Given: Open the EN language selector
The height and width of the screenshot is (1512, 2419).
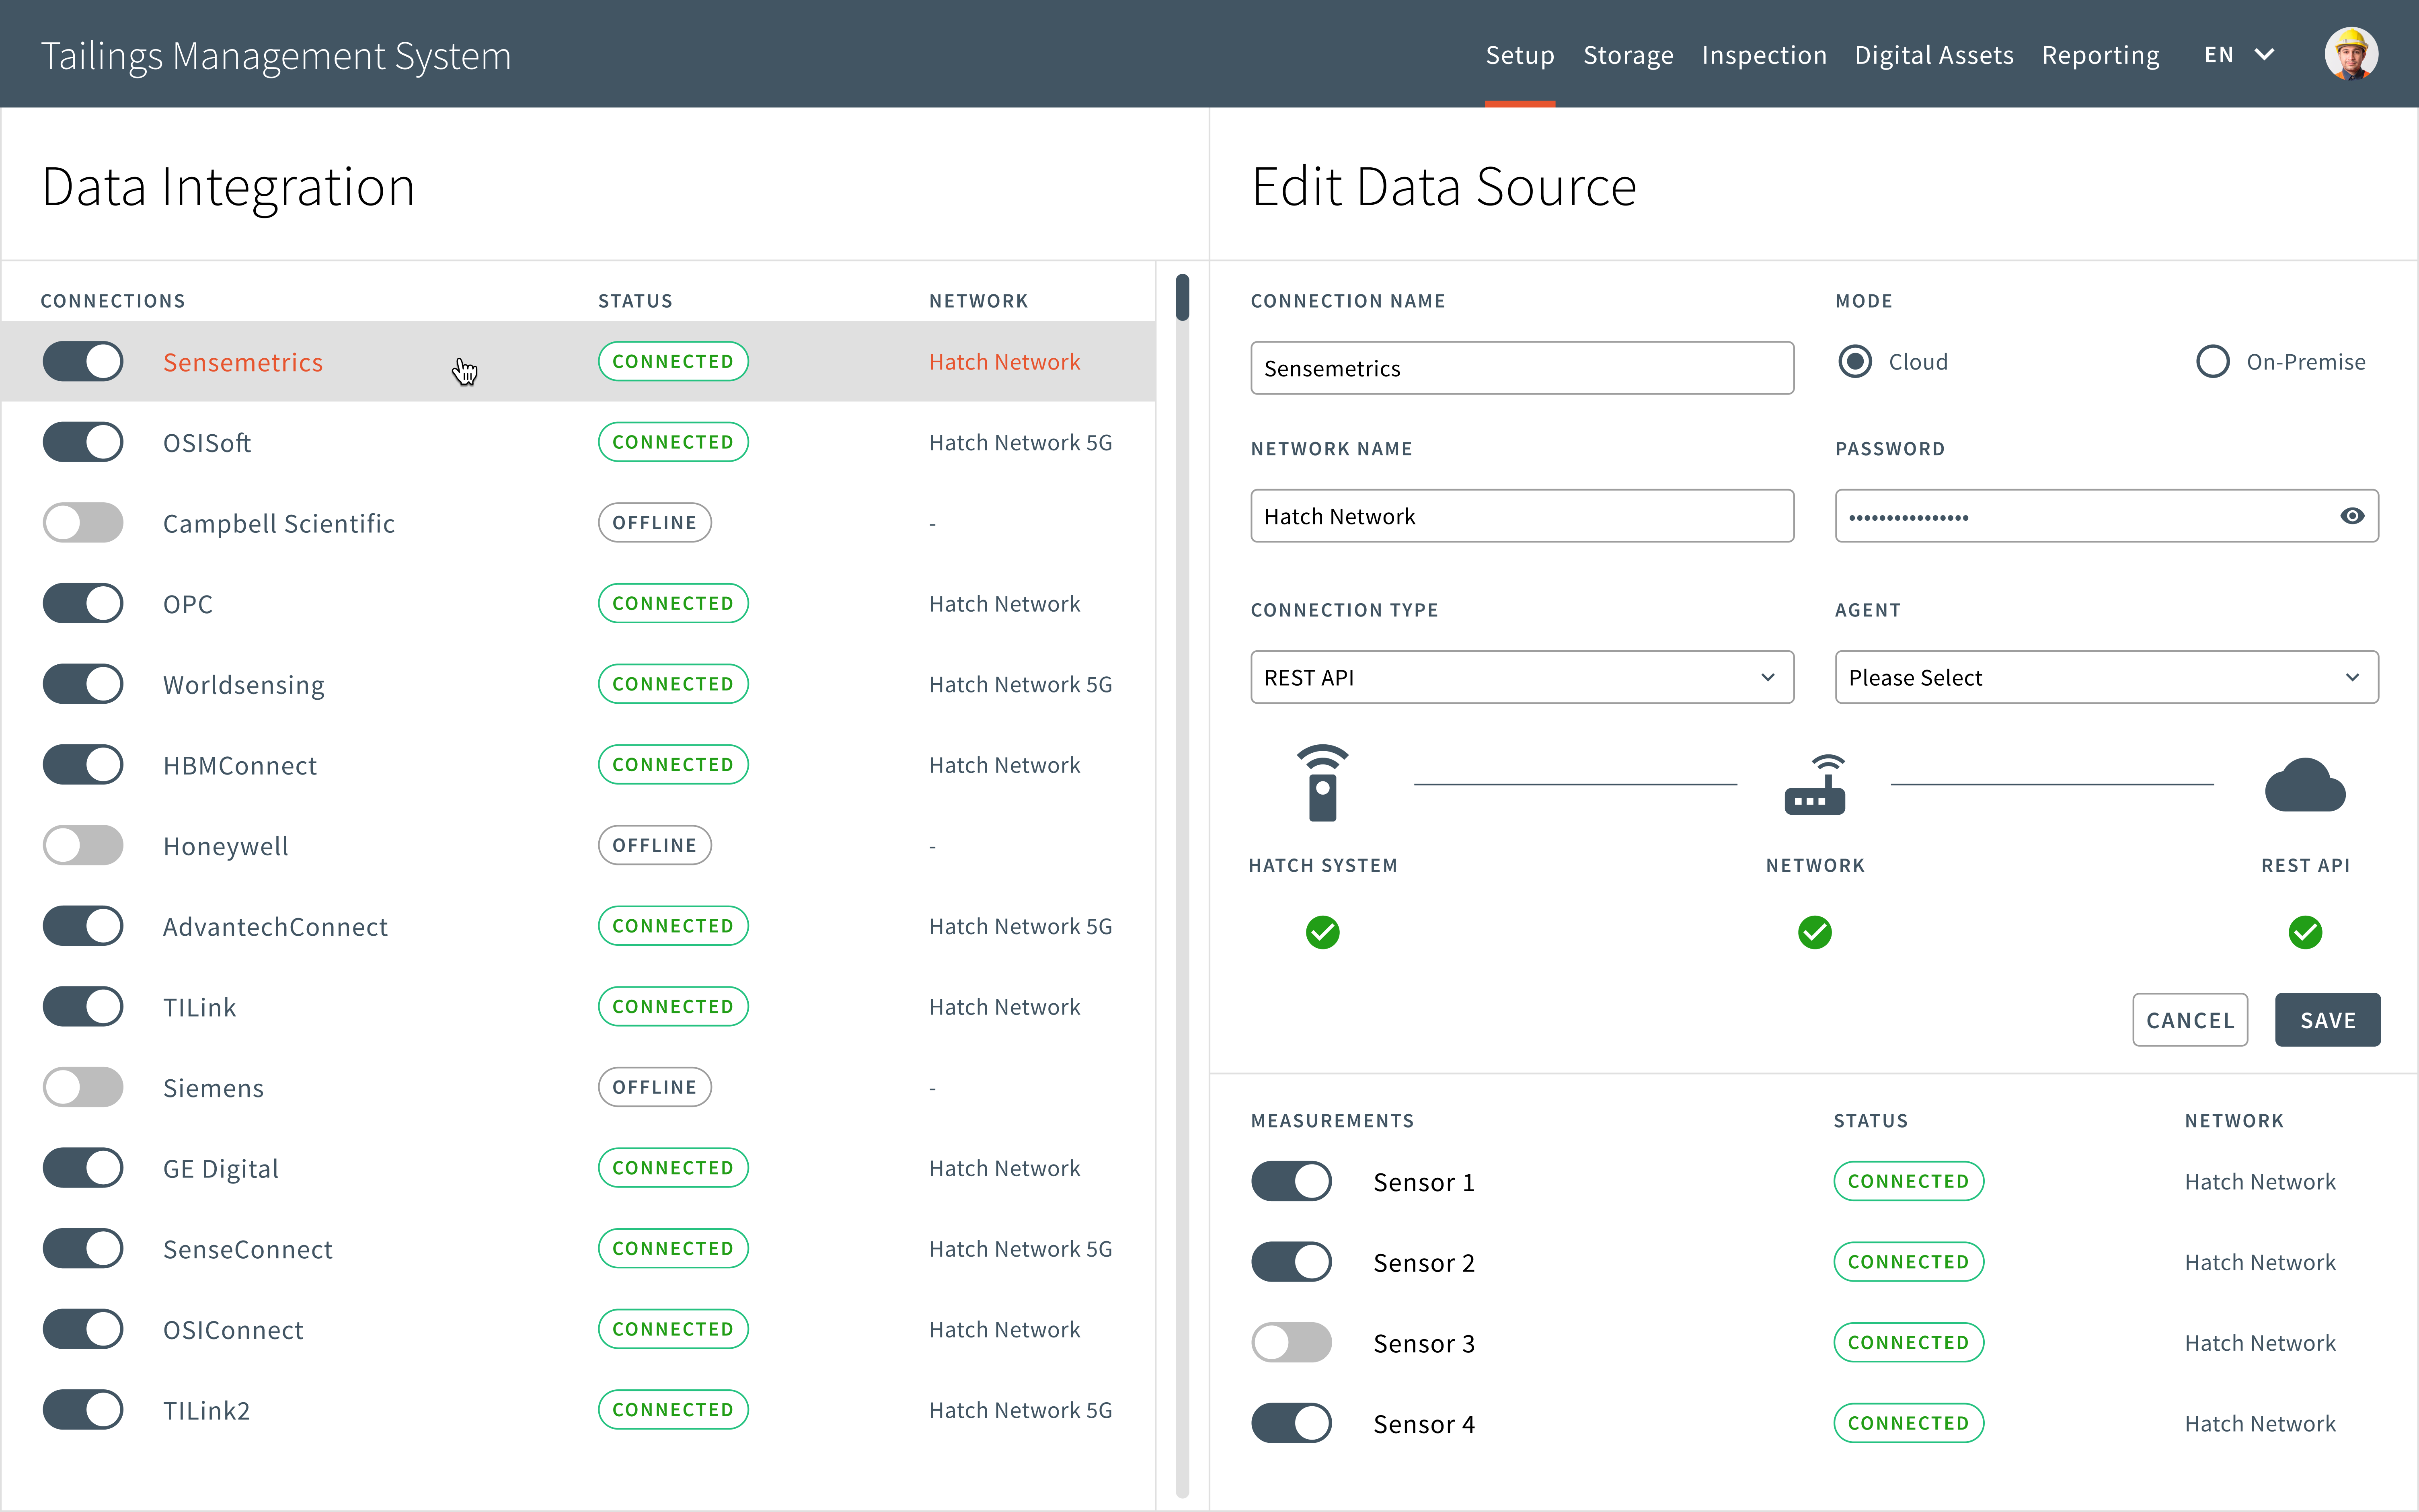Looking at the screenshot, I should click(2239, 55).
